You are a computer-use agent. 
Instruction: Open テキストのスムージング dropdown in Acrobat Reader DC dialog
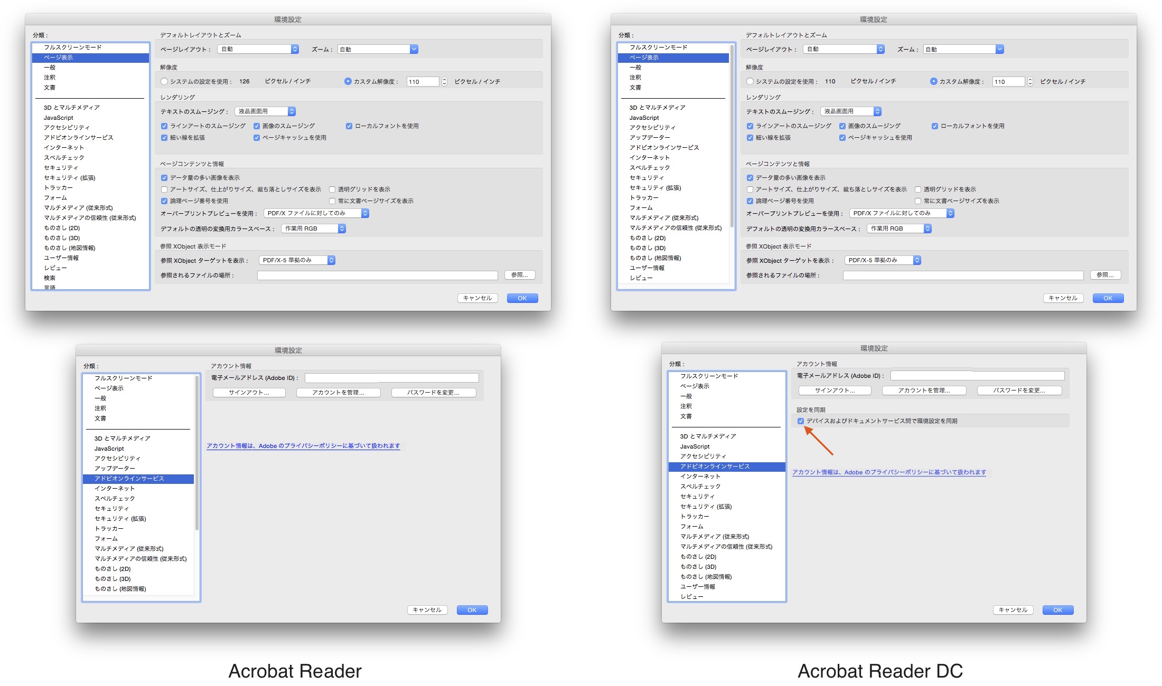[851, 111]
